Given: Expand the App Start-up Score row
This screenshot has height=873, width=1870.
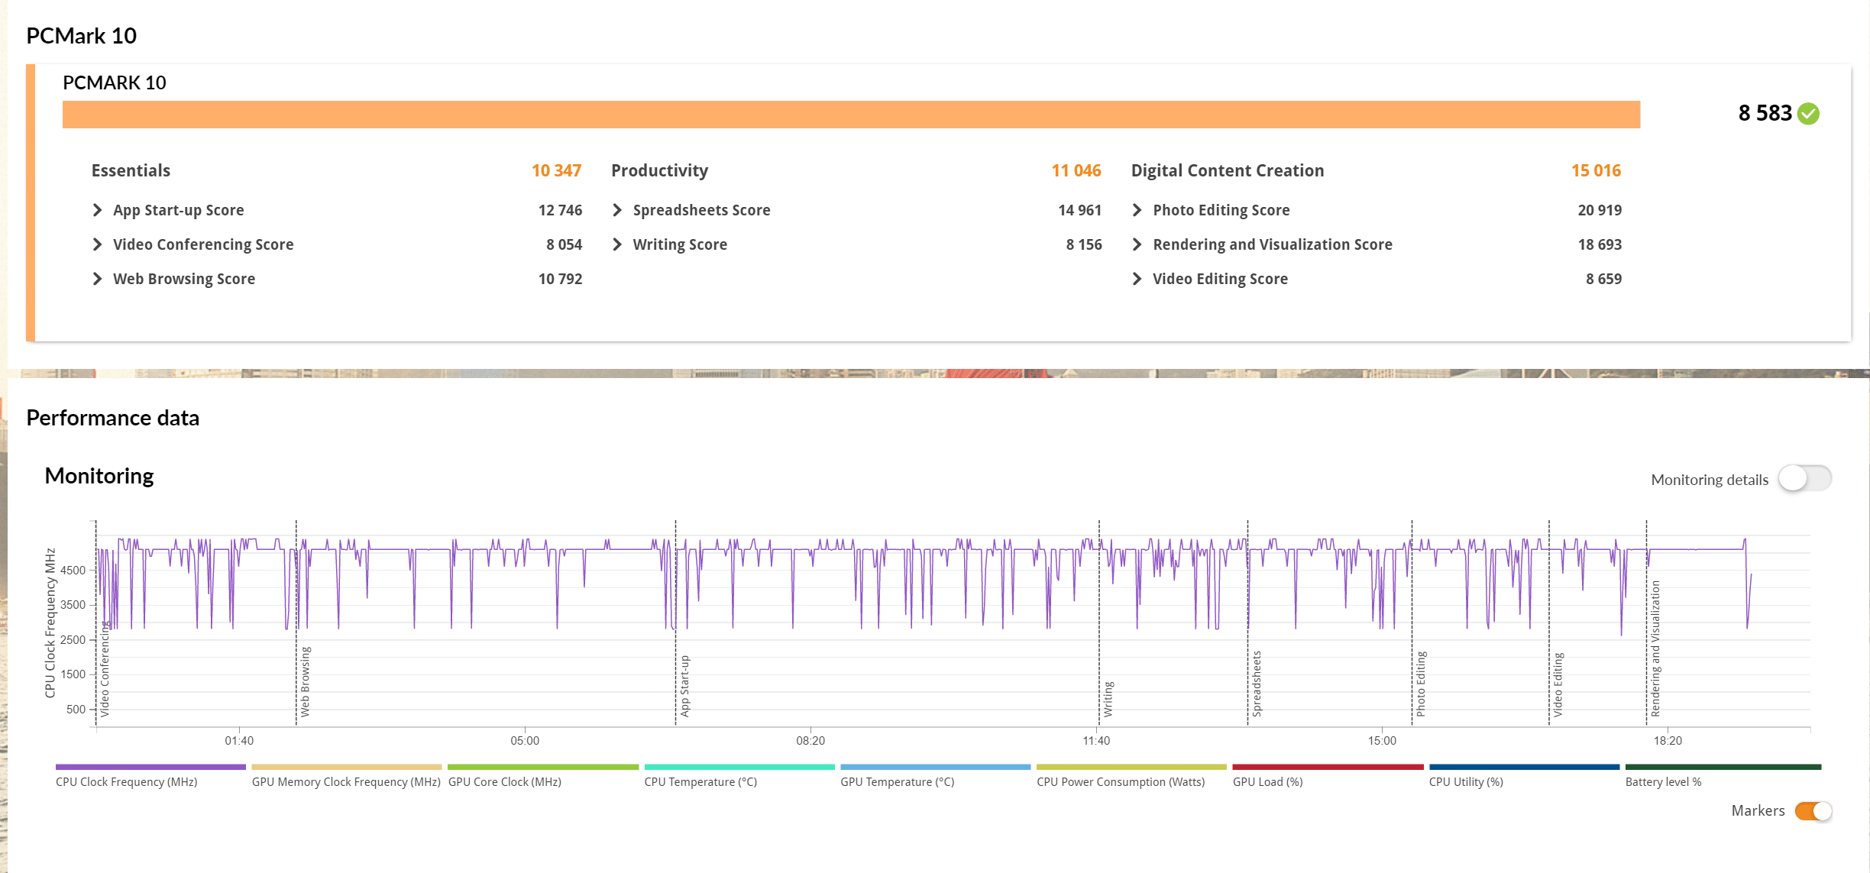Looking at the screenshot, I should (x=97, y=210).
